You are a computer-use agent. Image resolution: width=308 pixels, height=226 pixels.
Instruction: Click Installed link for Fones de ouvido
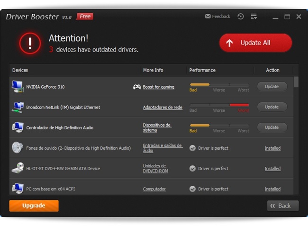(x=272, y=148)
